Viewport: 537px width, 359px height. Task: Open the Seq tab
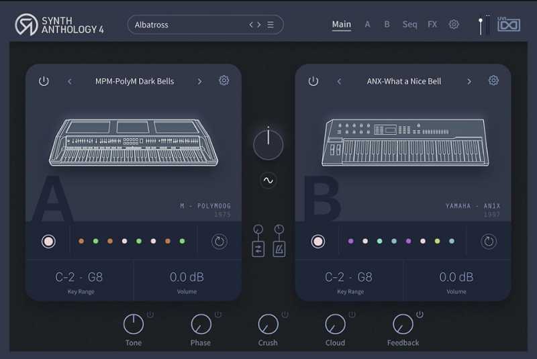(409, 25)
